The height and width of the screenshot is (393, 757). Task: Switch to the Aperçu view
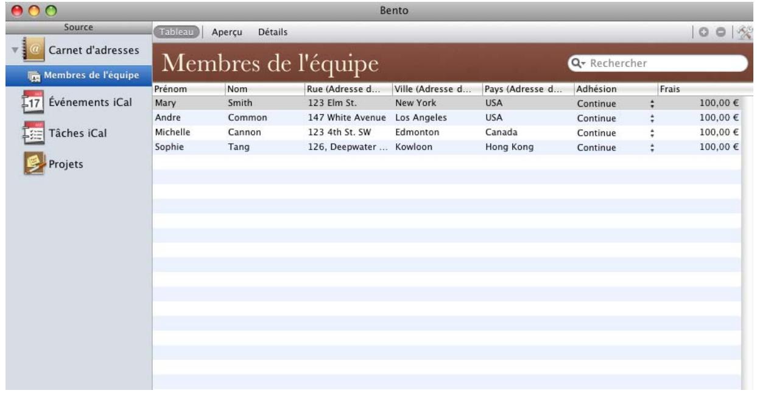click(x=227, y=32)
